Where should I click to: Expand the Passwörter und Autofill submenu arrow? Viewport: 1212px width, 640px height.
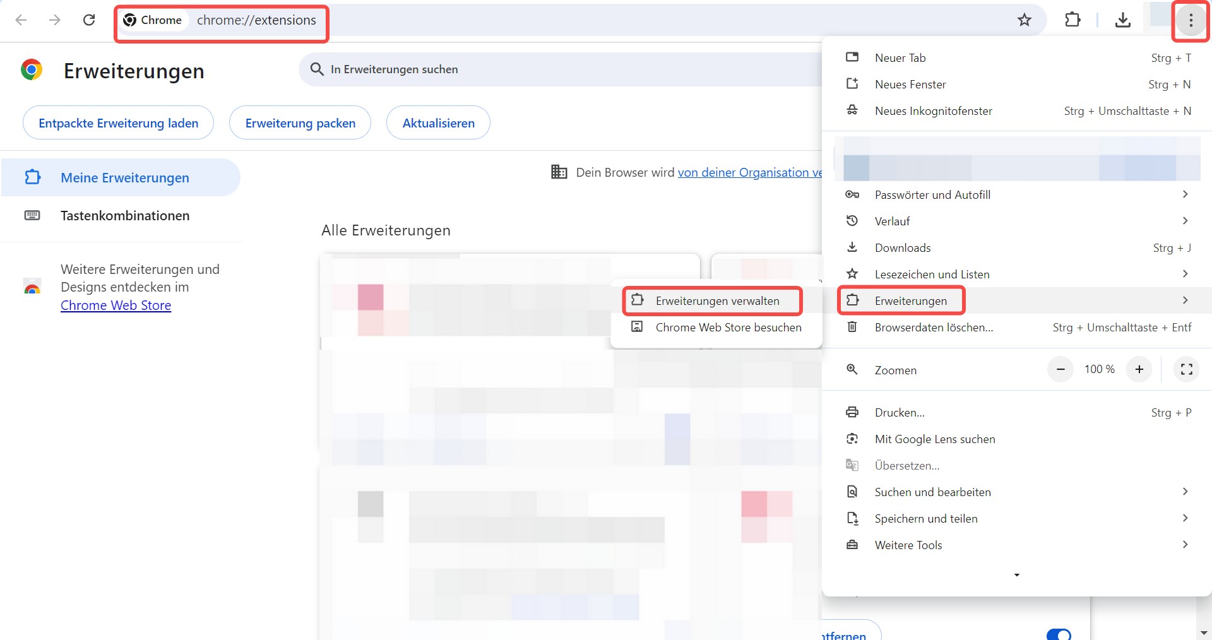1185,194
